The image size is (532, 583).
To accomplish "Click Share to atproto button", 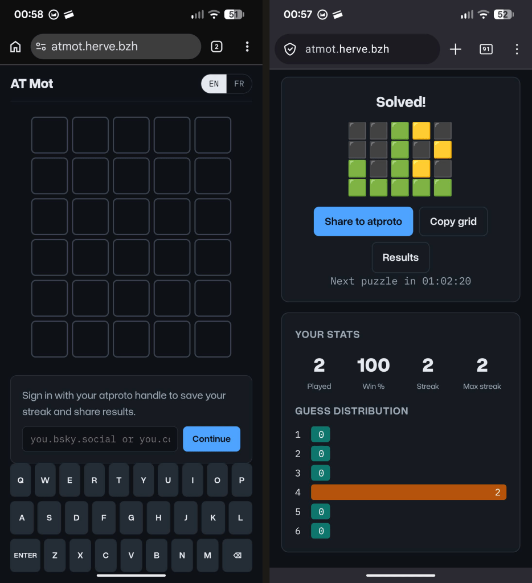I will click(x=363, y=221).
